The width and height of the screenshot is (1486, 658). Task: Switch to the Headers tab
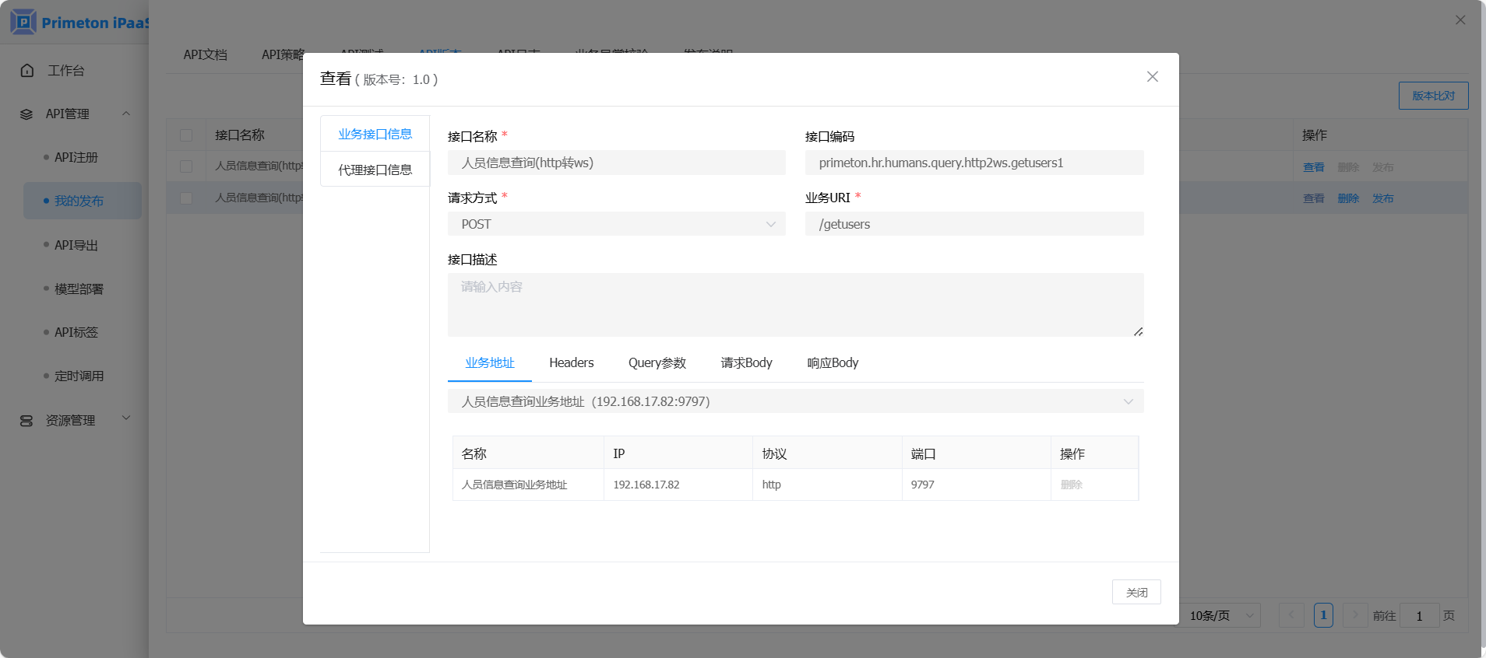click(x=571, y=362)
